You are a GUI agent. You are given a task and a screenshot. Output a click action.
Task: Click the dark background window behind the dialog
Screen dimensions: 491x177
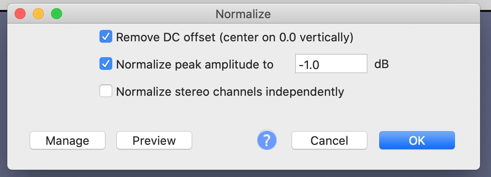[x=486, y=93]
